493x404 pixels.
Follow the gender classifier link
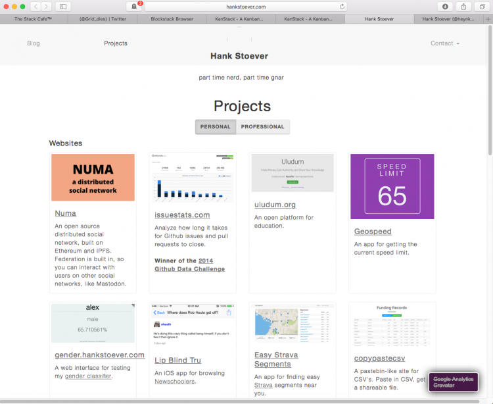88,376
